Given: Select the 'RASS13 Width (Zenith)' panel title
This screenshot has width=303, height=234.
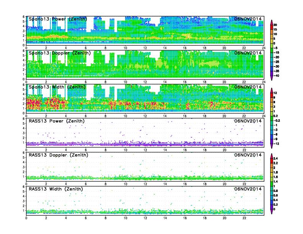Looking at the screenshot, I should coord(57,189).
